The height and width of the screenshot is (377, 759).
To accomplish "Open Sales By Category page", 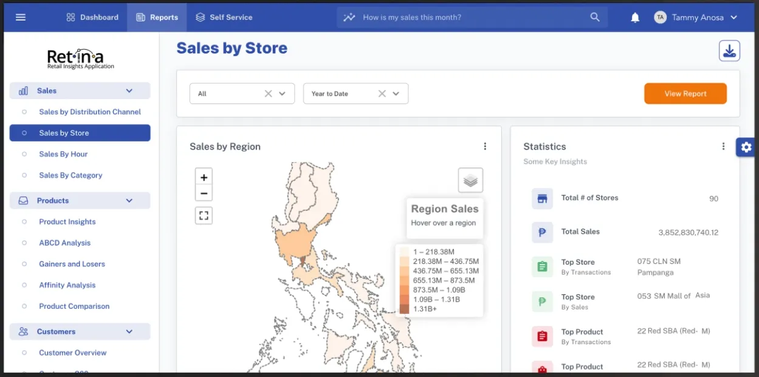I will 70,175.
